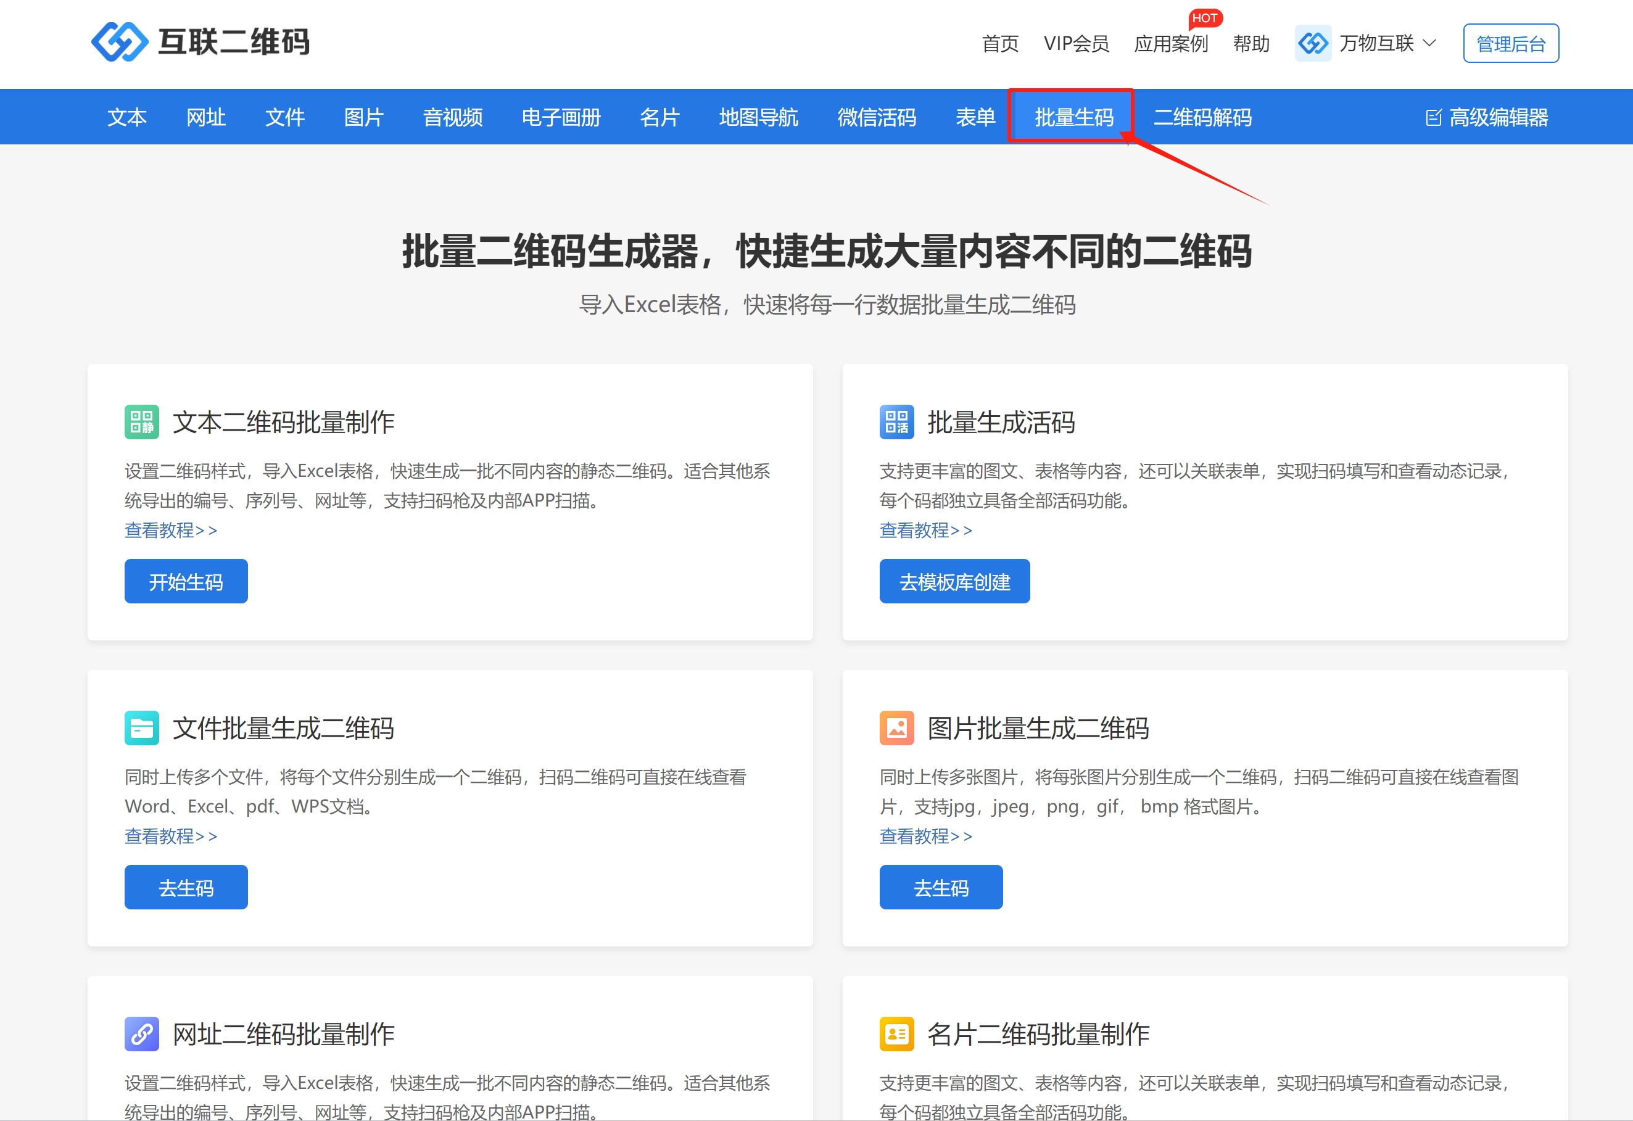Go to the 微信活码 tab
The width and height of the screenshot is (1633, 1121).
(876, 117)
